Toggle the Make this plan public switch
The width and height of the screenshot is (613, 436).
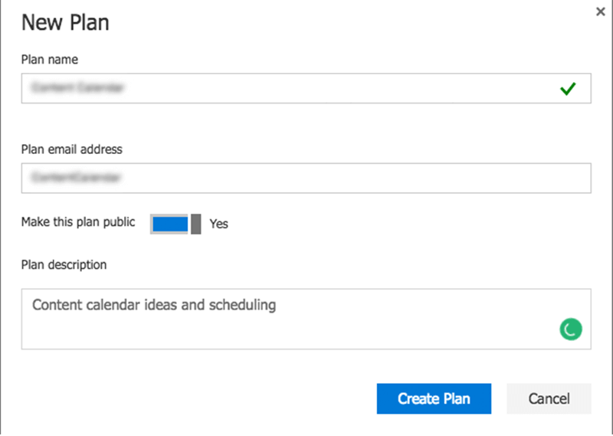(x=175, y=224)
